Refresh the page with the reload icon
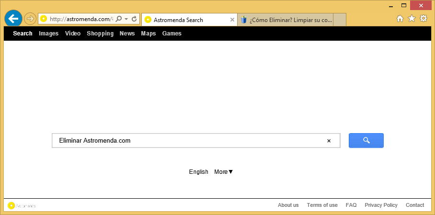Image resolution: width=435 pixels, height=215 pixels. tap(134, 19)
